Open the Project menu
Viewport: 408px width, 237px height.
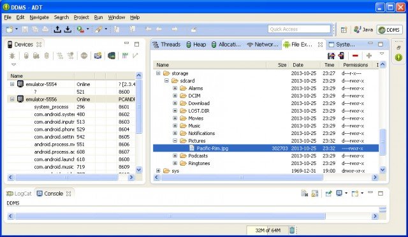(82, 17)
